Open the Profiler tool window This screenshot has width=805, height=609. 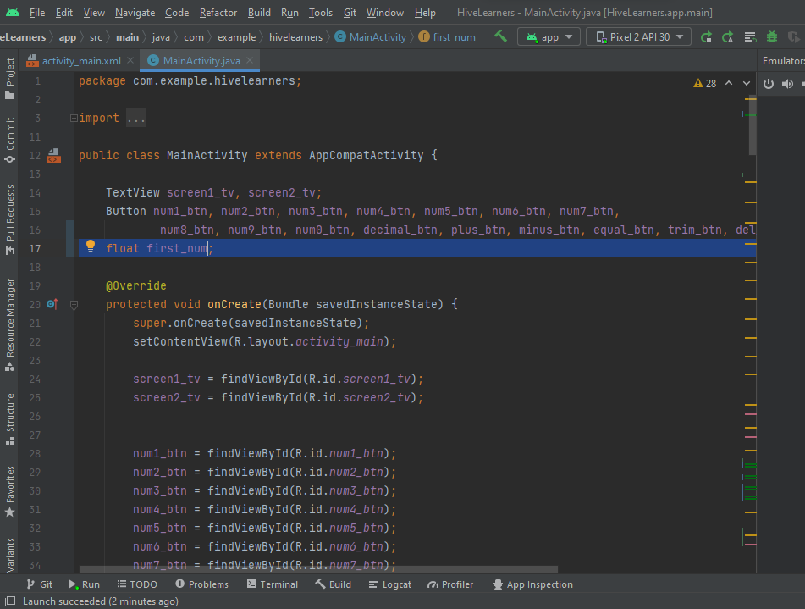(450, 584)
